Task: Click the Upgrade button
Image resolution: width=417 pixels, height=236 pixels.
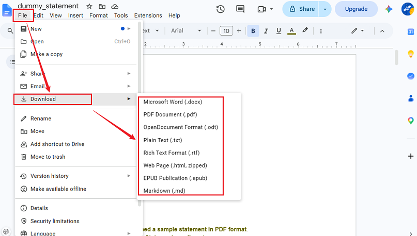Action: [356, 9]
